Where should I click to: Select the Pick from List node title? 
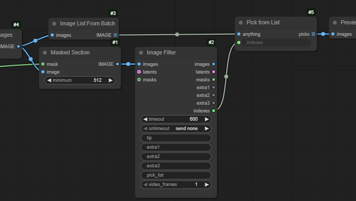coord(263,22)
